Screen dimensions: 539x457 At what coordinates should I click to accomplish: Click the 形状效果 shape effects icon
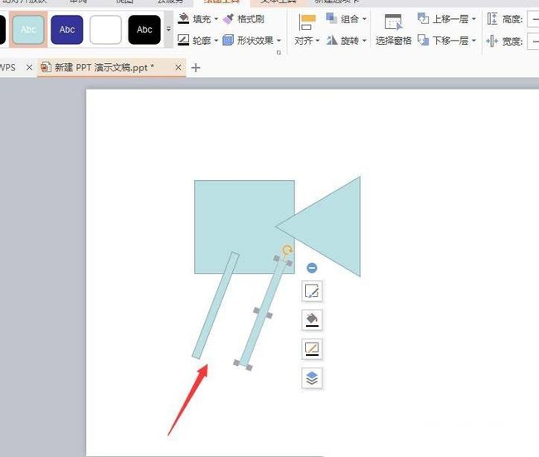point(228,41)
